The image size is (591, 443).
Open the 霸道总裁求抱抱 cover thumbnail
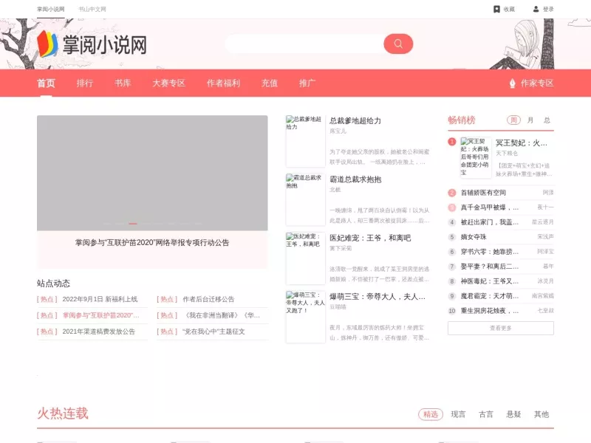point(305,199)
